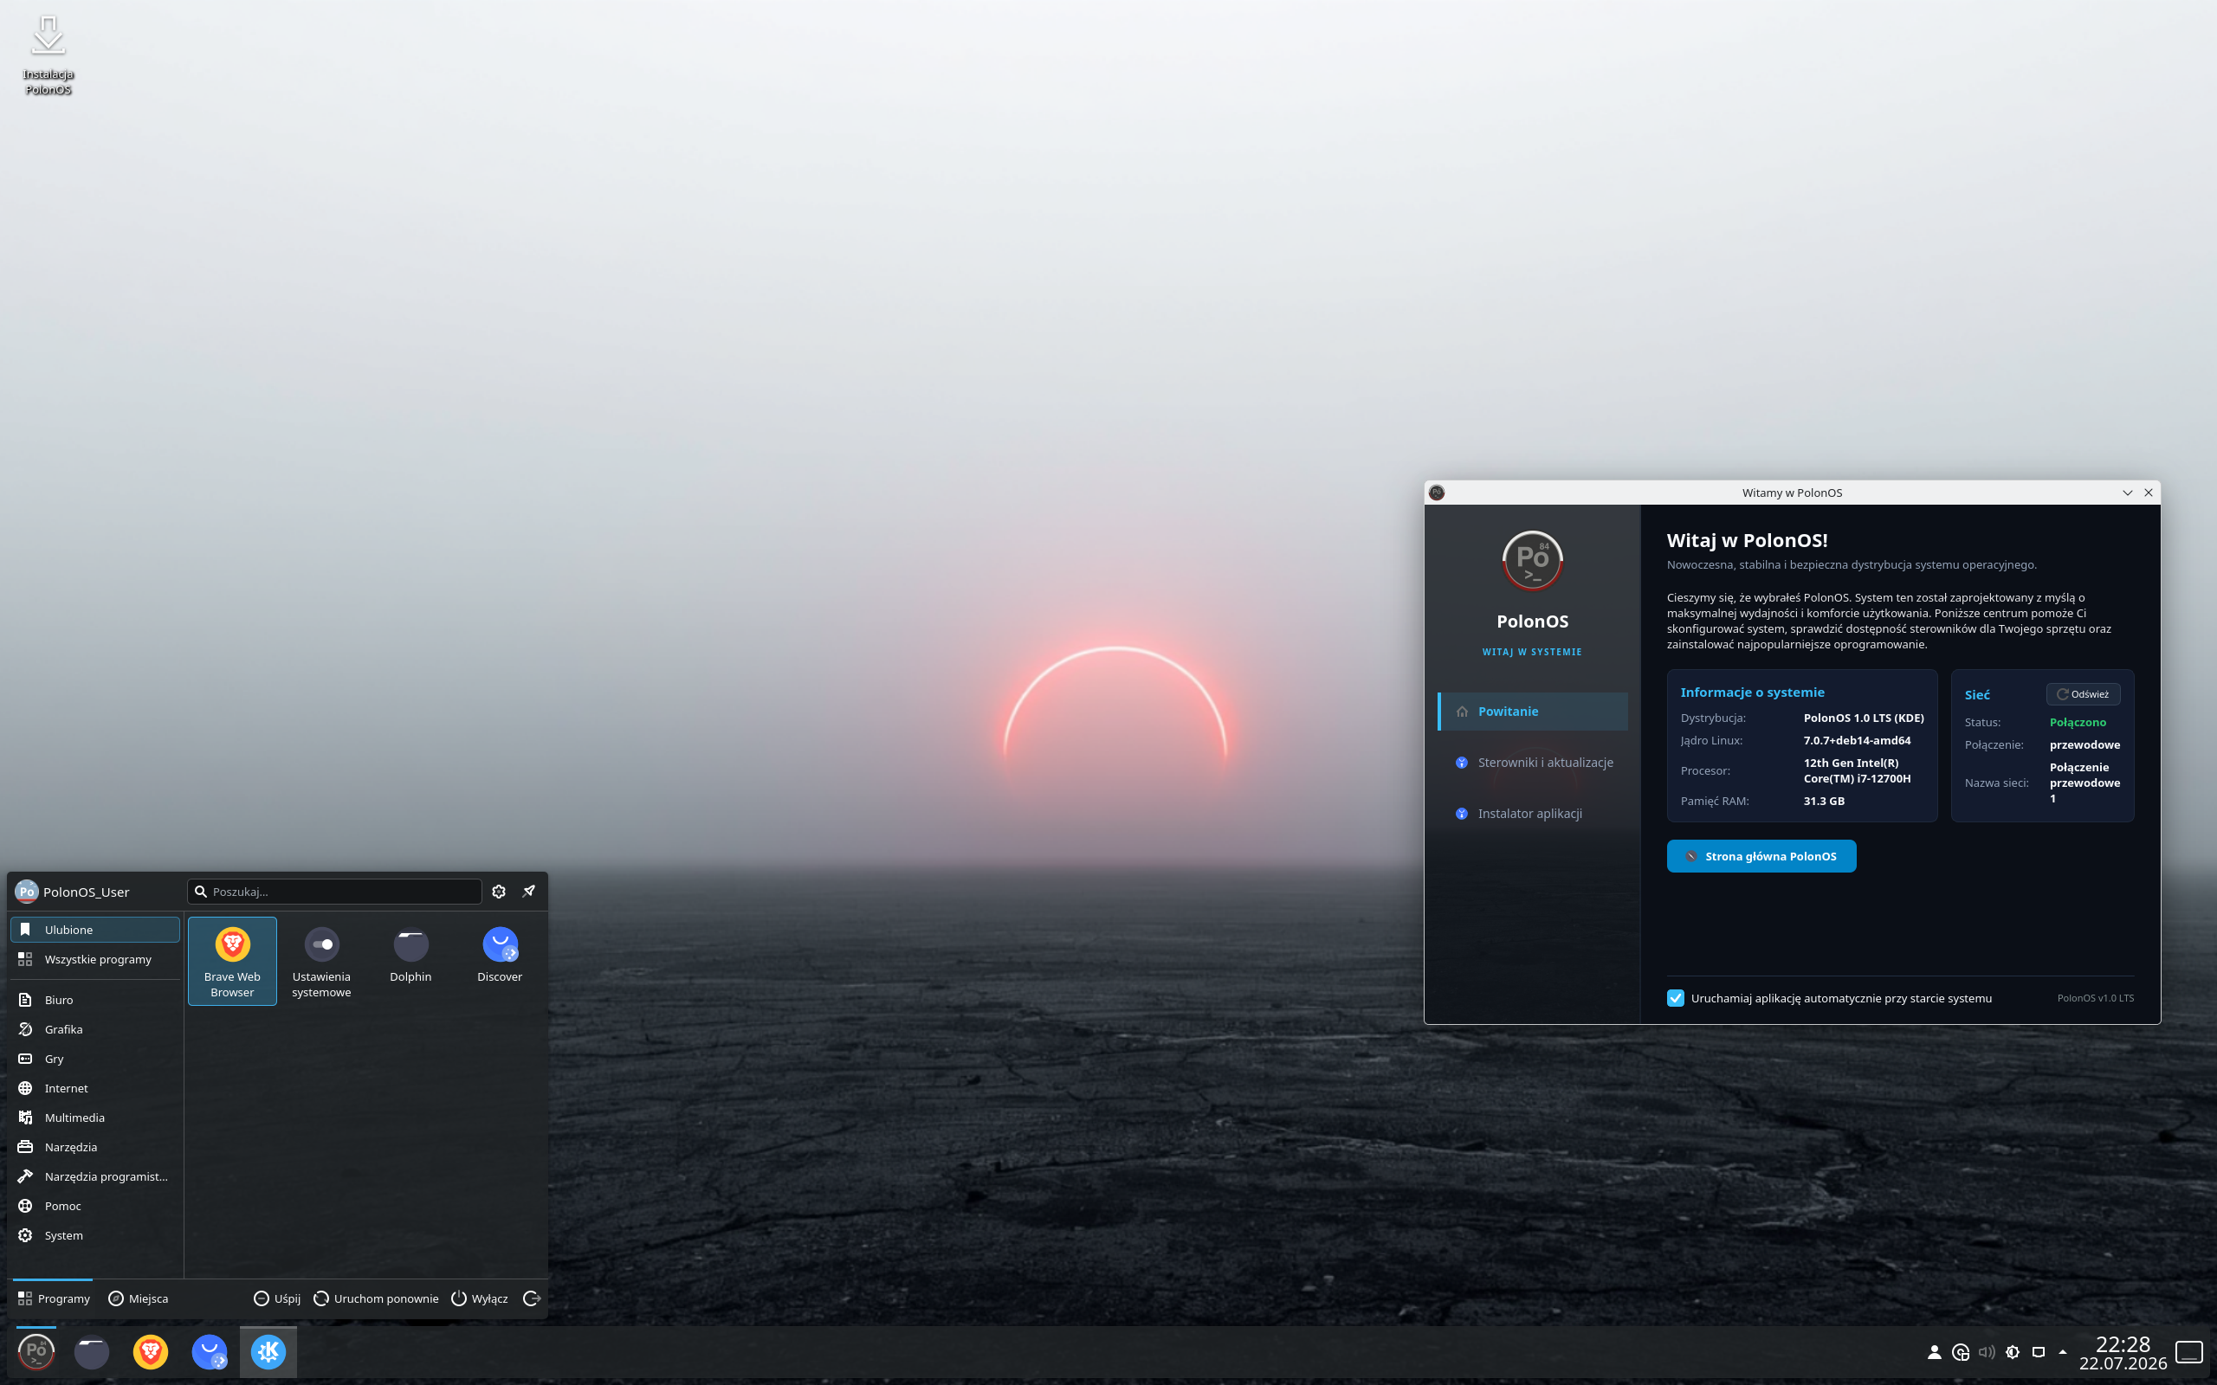Open the Narzędzia programistyczne category

click(95, 1176)
